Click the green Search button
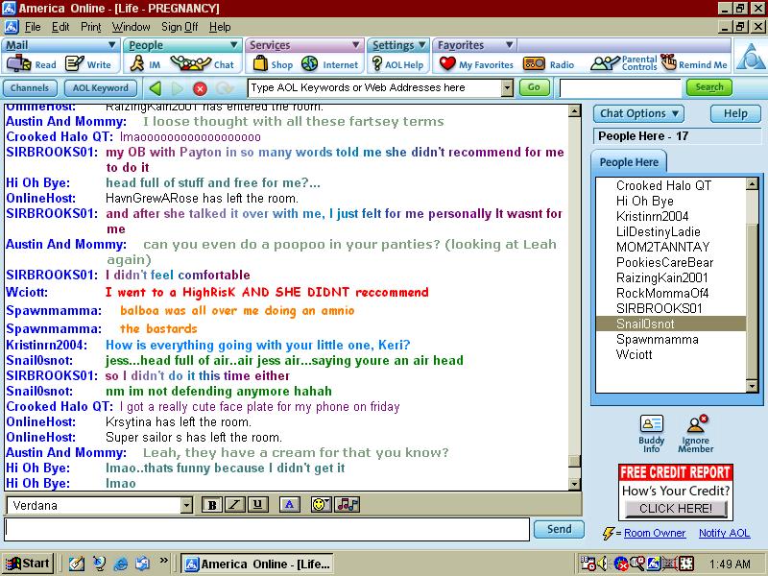 (709, 87)
